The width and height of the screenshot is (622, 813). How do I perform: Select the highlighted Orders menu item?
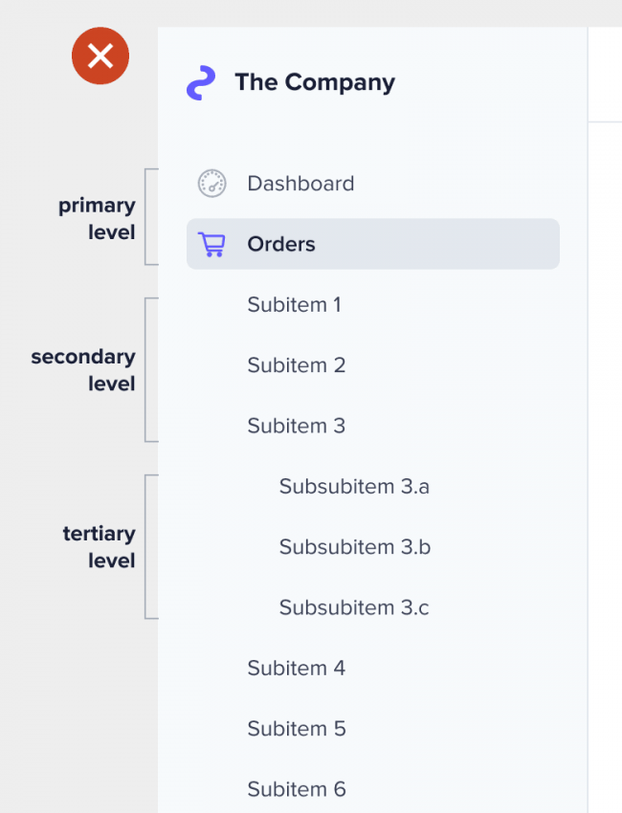click(x=372, y=244)
